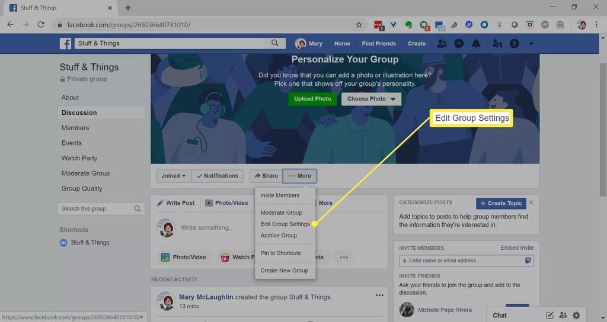Click Mary McLaughlin's name in recent activity

(206, 297)
